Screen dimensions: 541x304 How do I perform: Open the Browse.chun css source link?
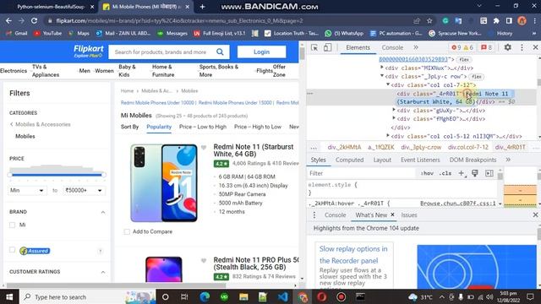pos(458,204)
